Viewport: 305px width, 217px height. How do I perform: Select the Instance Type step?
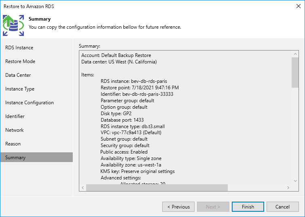[x=20, y=89]
